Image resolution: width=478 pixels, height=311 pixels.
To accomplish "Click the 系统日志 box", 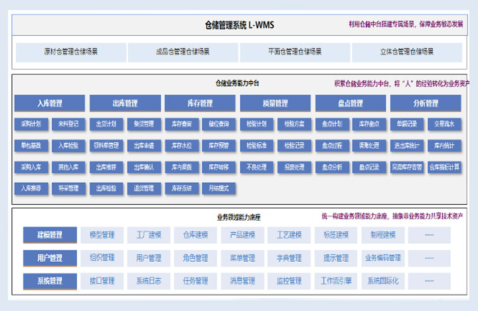I will (149, 280).
